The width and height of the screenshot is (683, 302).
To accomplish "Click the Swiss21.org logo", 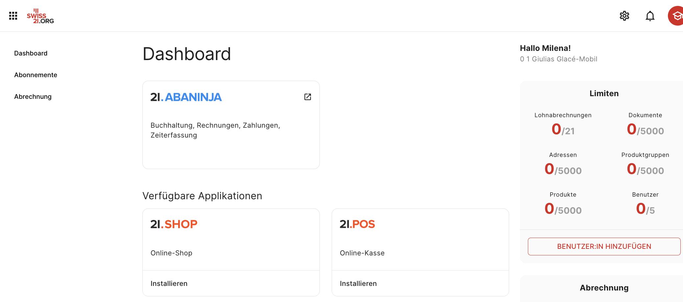I will tap(40, 16).
